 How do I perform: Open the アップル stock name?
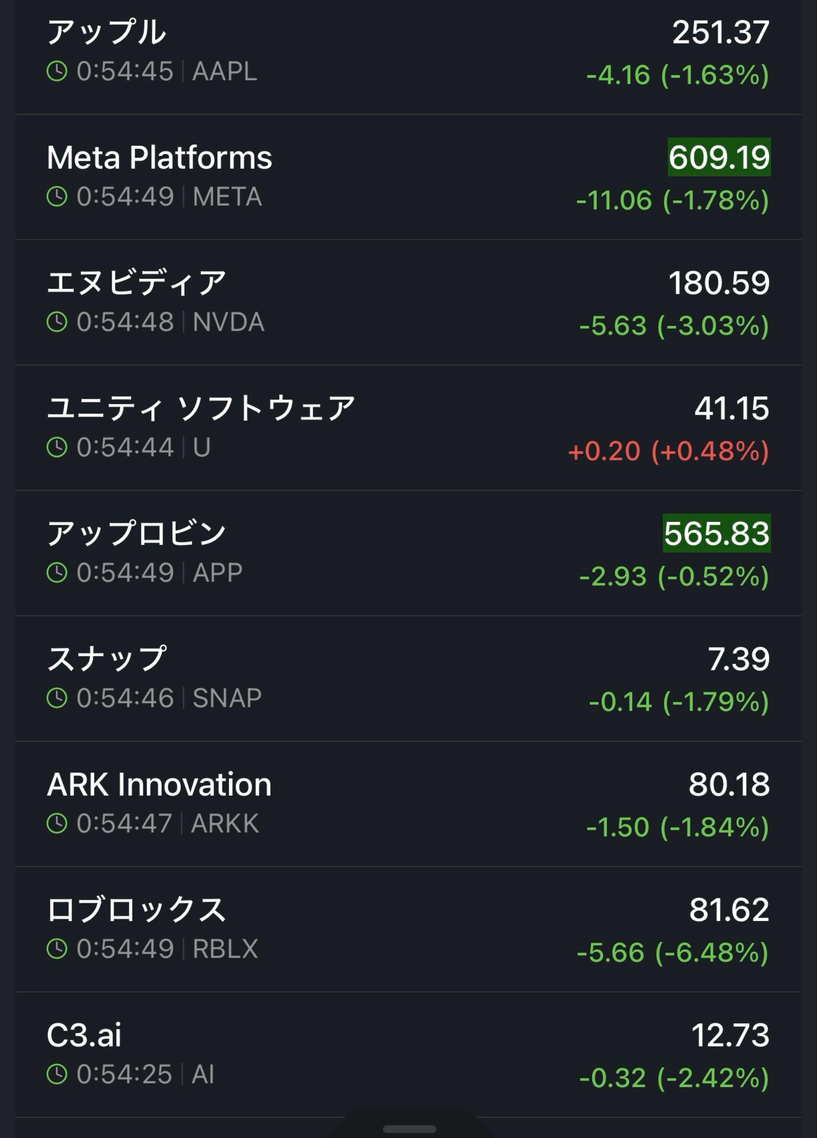[x=106, y=32]
